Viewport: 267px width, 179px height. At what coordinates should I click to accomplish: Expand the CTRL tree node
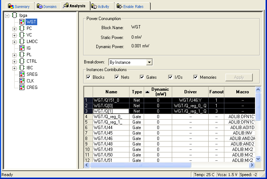[14, 62]
